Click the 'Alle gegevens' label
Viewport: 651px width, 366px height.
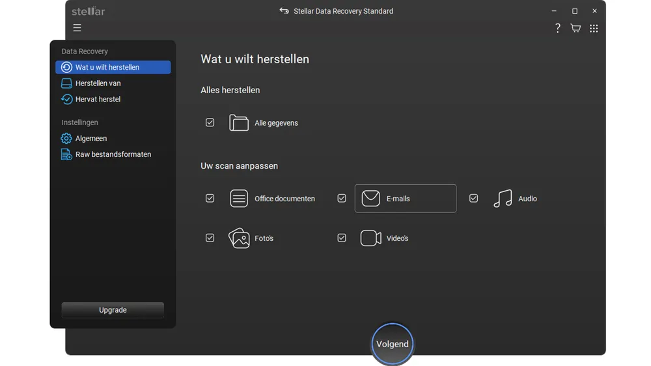tap(276, 123)
